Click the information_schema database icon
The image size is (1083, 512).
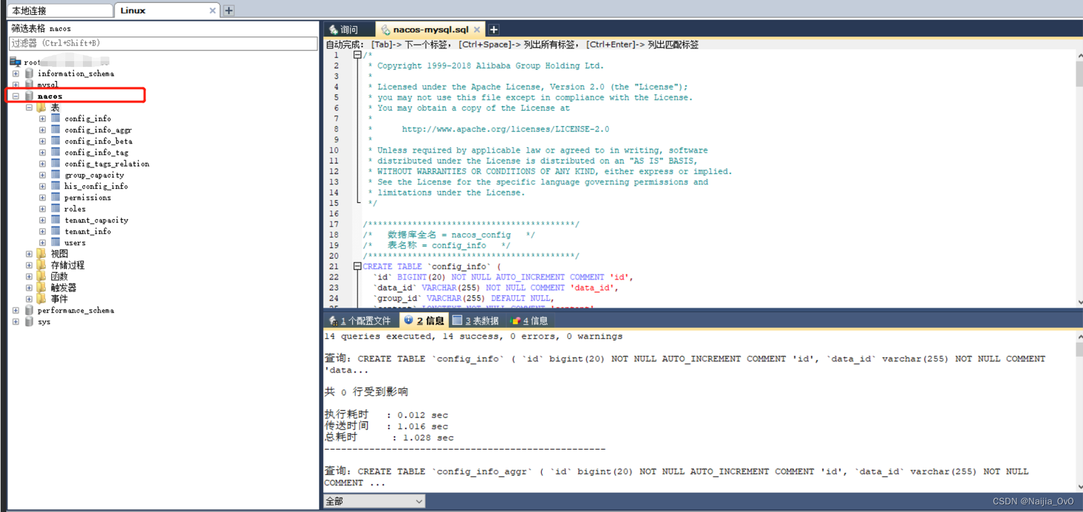click(29, 73)
